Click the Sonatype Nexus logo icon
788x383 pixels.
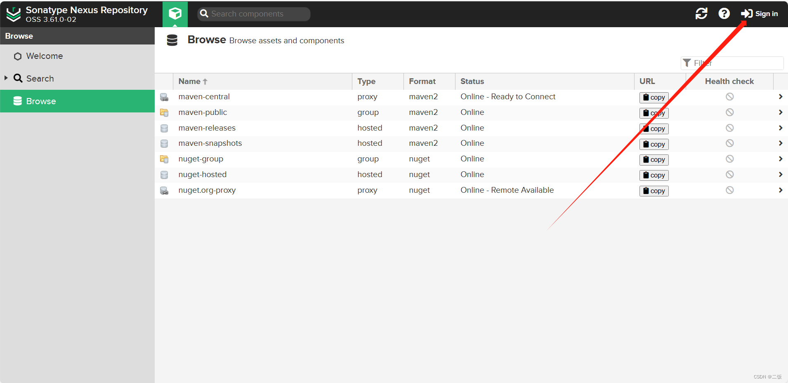(x=14, y=14)
